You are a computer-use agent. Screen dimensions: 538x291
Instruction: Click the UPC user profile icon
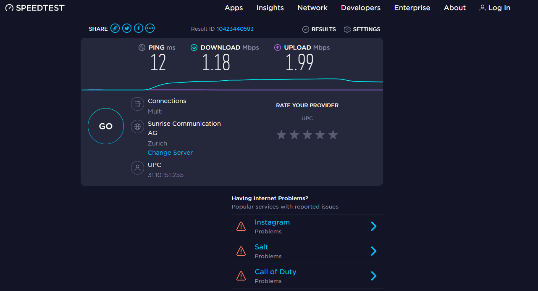click(x=137, y=168)
